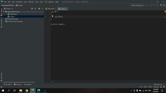The image size is (166, 93).
Task: Click the CRLF line separator selector
Action: pos(145,87)
